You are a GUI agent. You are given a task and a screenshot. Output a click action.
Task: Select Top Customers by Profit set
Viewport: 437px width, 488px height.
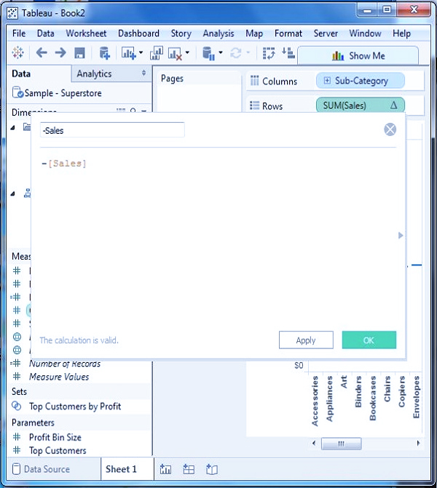[75, 407]
